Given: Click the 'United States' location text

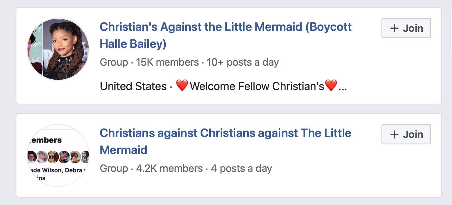Looking at the screenshot, I should coord(133,86).
